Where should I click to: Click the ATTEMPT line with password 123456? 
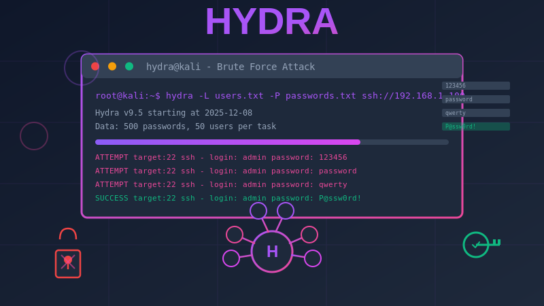(x=221, y=157)
